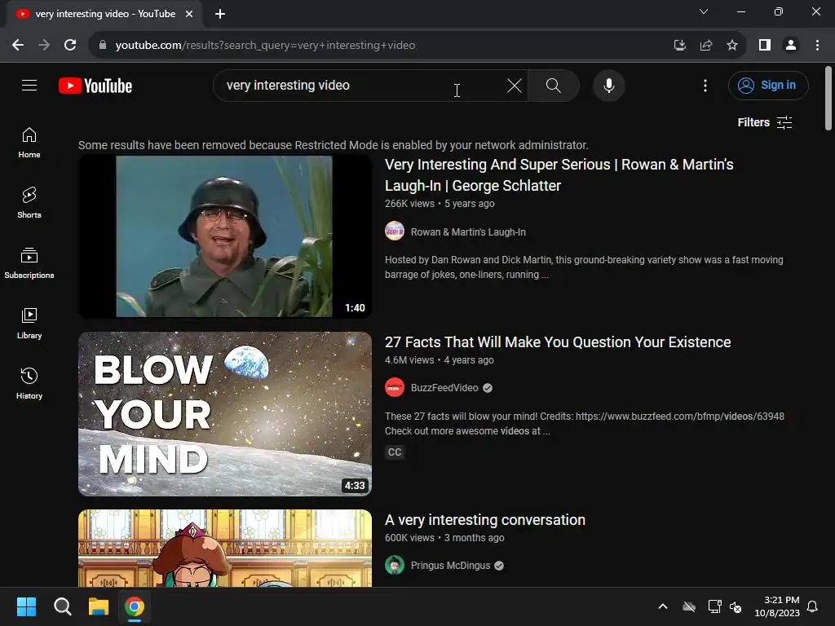835x626 pixels.
Task: Open Filters options
Action: point(765,122)
